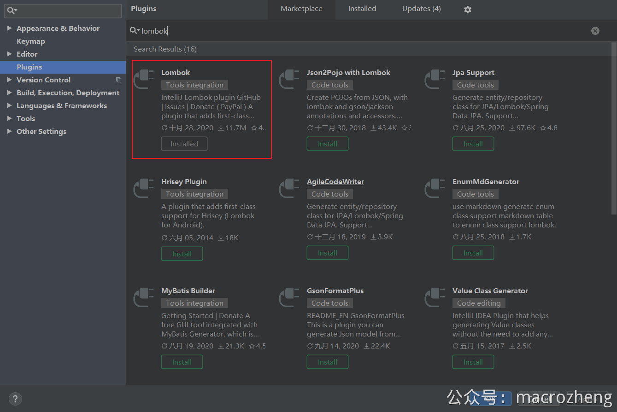Click the Code editing tag under Value Class Generator
The height and width of the screenshot is (412, 617).
[479, 303]
